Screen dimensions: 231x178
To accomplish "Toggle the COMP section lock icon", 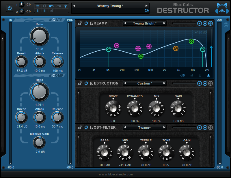I will tap(50, 76).
